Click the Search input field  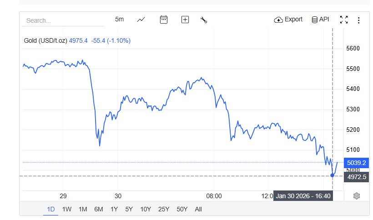(x=64, y=20)
